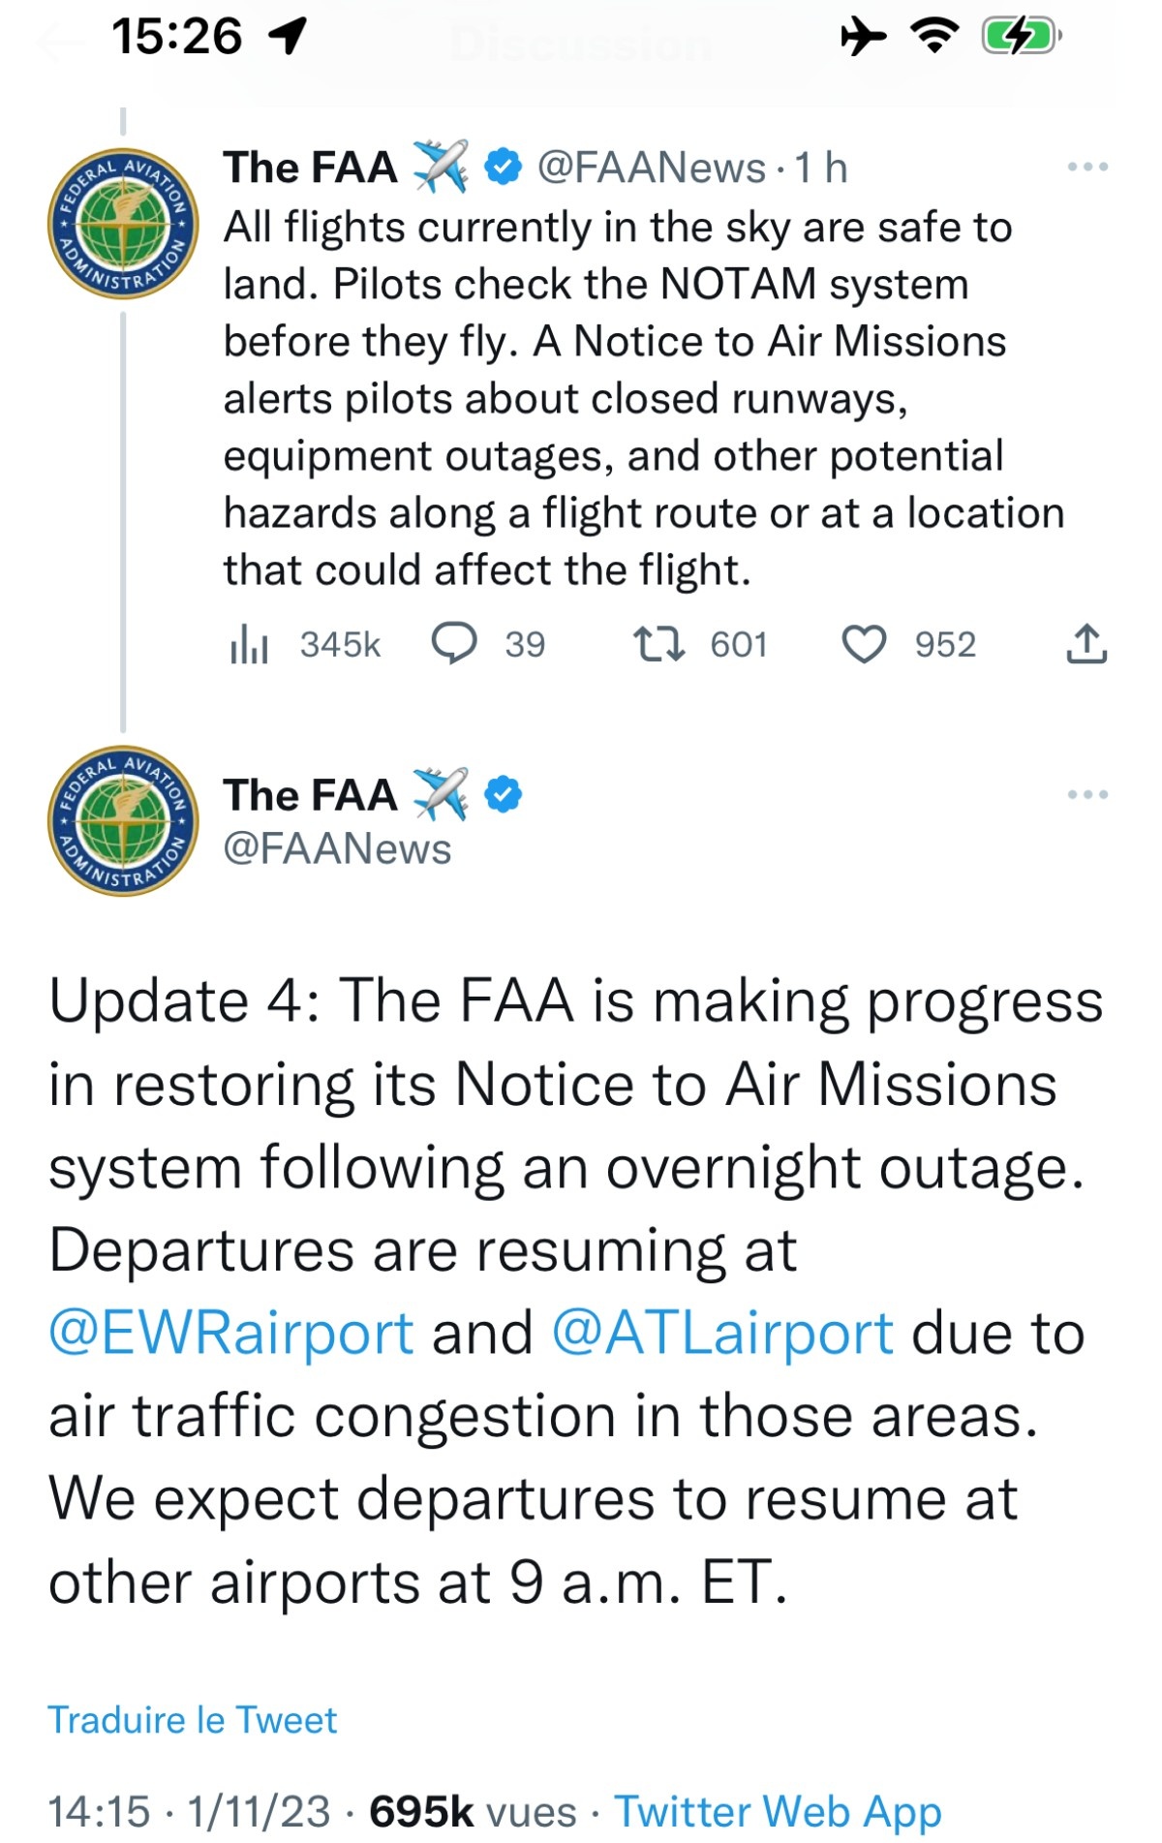Viewport: 1162px width, 1843px height.
Task: Open the FAA avatar on first tweet
Action: click(x=123, y=224)
